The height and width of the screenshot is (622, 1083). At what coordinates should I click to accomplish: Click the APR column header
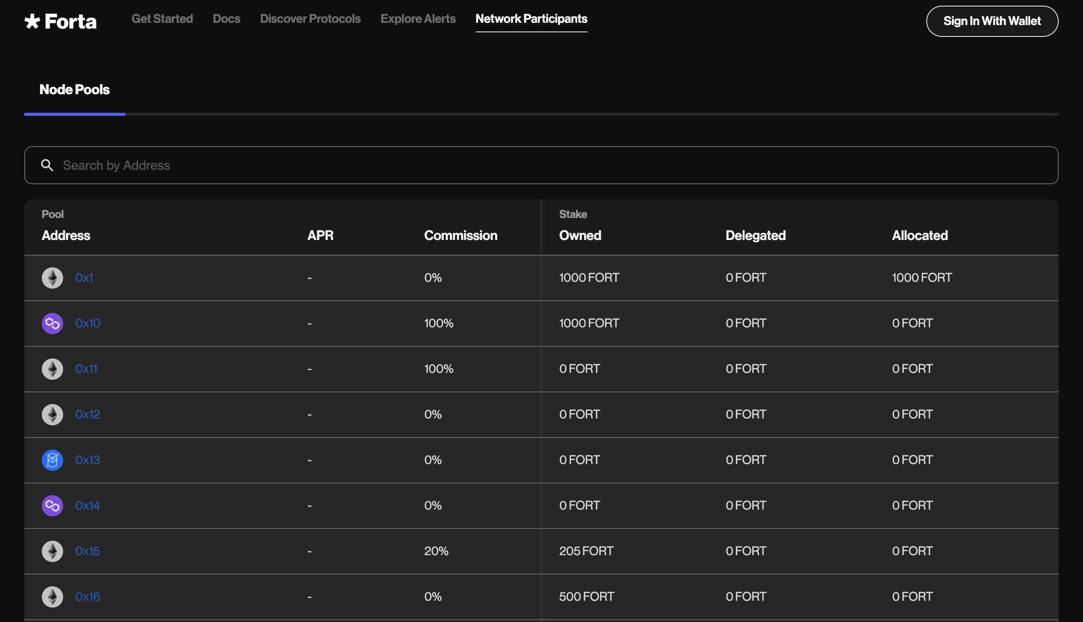pos(320,235)
